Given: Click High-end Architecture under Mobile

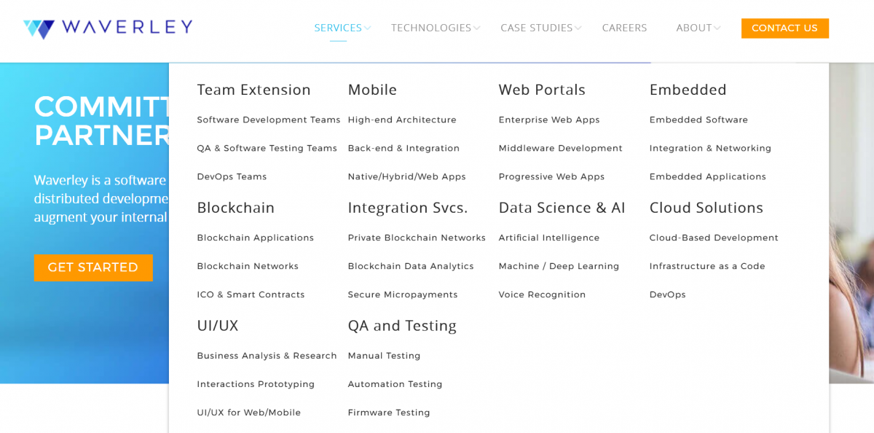Looking at the screenshot, I should (x=402, y=120).
